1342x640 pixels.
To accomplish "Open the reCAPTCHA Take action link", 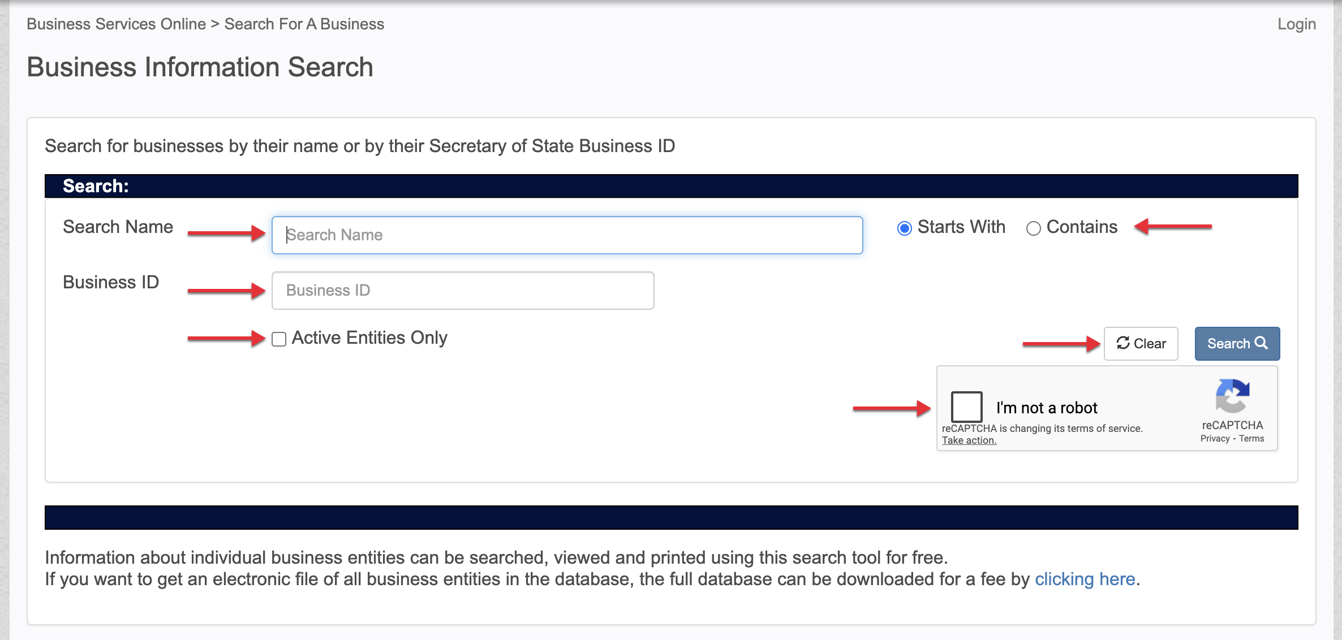I will pos(969,440).
